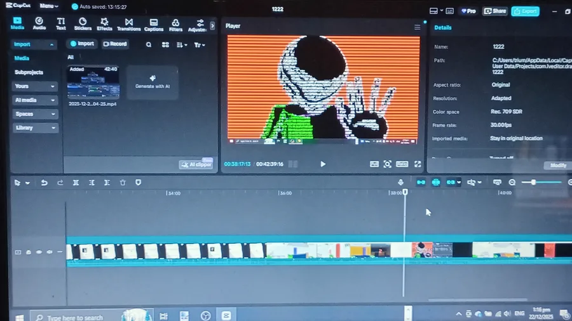
Task: Hide the main video track
Action: click(39, 252)
